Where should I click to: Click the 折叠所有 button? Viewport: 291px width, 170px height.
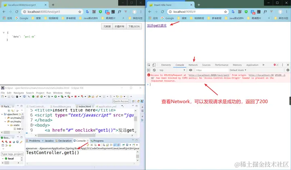[x=119, y=27]
